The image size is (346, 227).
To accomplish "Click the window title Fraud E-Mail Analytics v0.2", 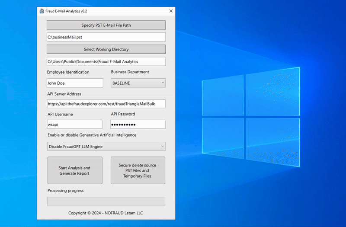I will (x=66, y=11).
